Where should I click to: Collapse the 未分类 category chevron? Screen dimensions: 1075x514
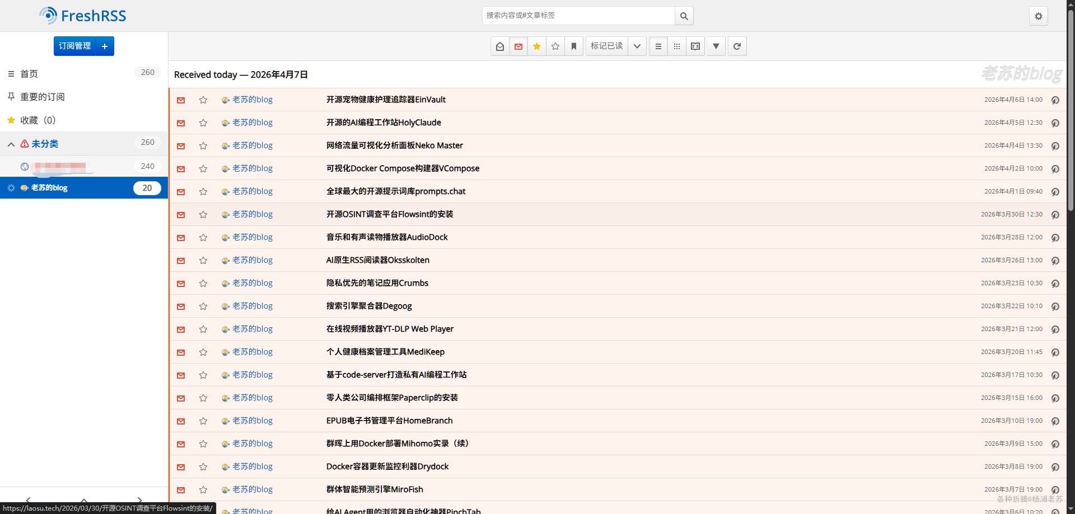pyautogui.click(x=11, y=144)
